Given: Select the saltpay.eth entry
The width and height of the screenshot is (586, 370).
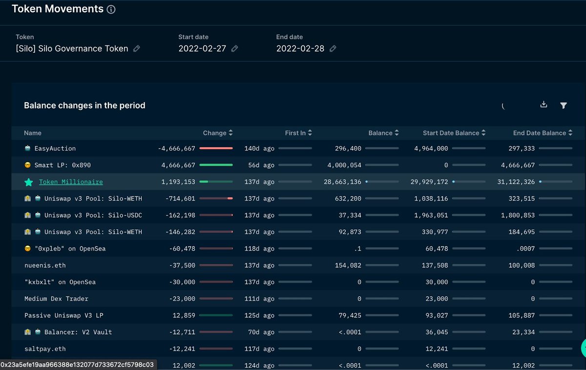Looking at the screenshot, I should 45,349.
